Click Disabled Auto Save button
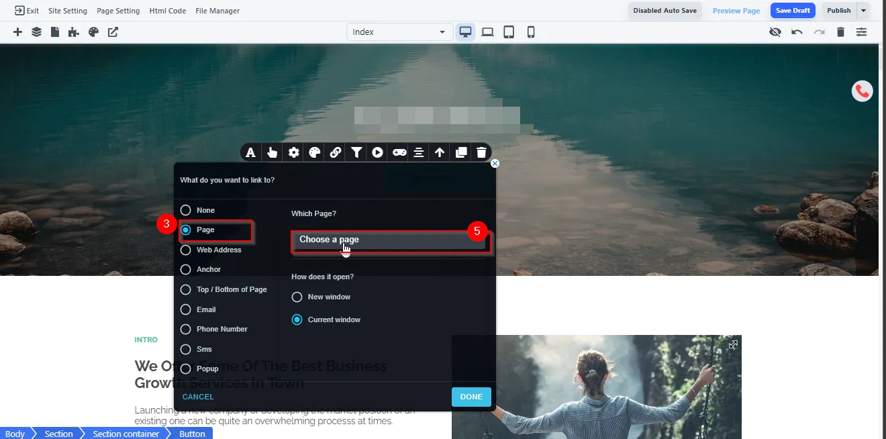 [665, 10]
